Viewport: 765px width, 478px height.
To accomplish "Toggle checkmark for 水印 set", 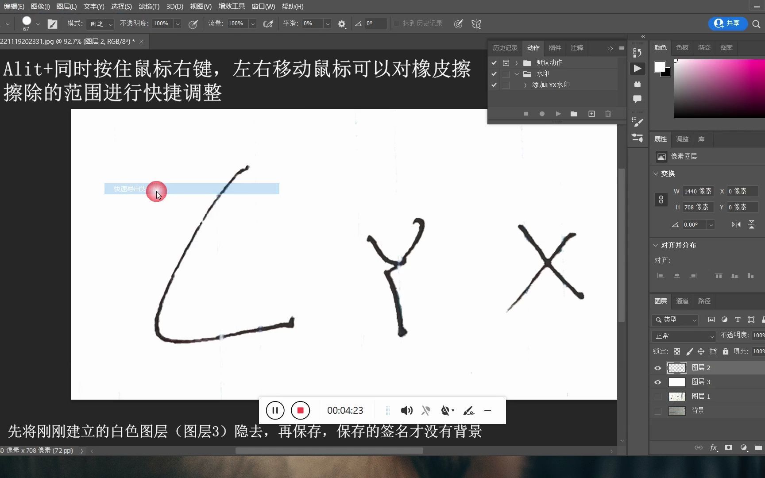I will coord(494,74).
